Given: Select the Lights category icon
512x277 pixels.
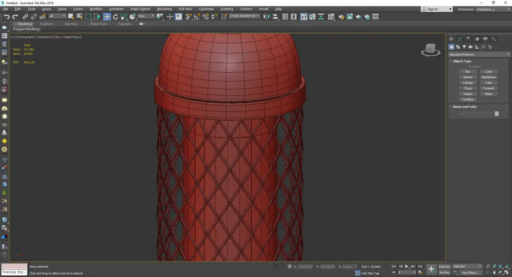Looking at the screenshot, I should [x=464, y=47].
